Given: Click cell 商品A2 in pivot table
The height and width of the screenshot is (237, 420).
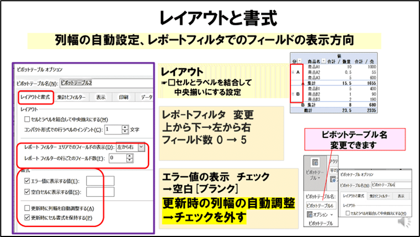Looking at the screenshot, I should pyautogui.click(x=314, y=72).
